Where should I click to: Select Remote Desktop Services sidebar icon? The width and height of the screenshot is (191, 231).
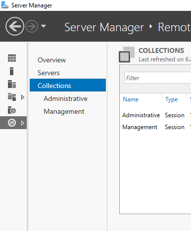[x=12, y=123]
